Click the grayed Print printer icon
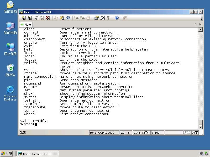210x157 pixels. point(88,18)
